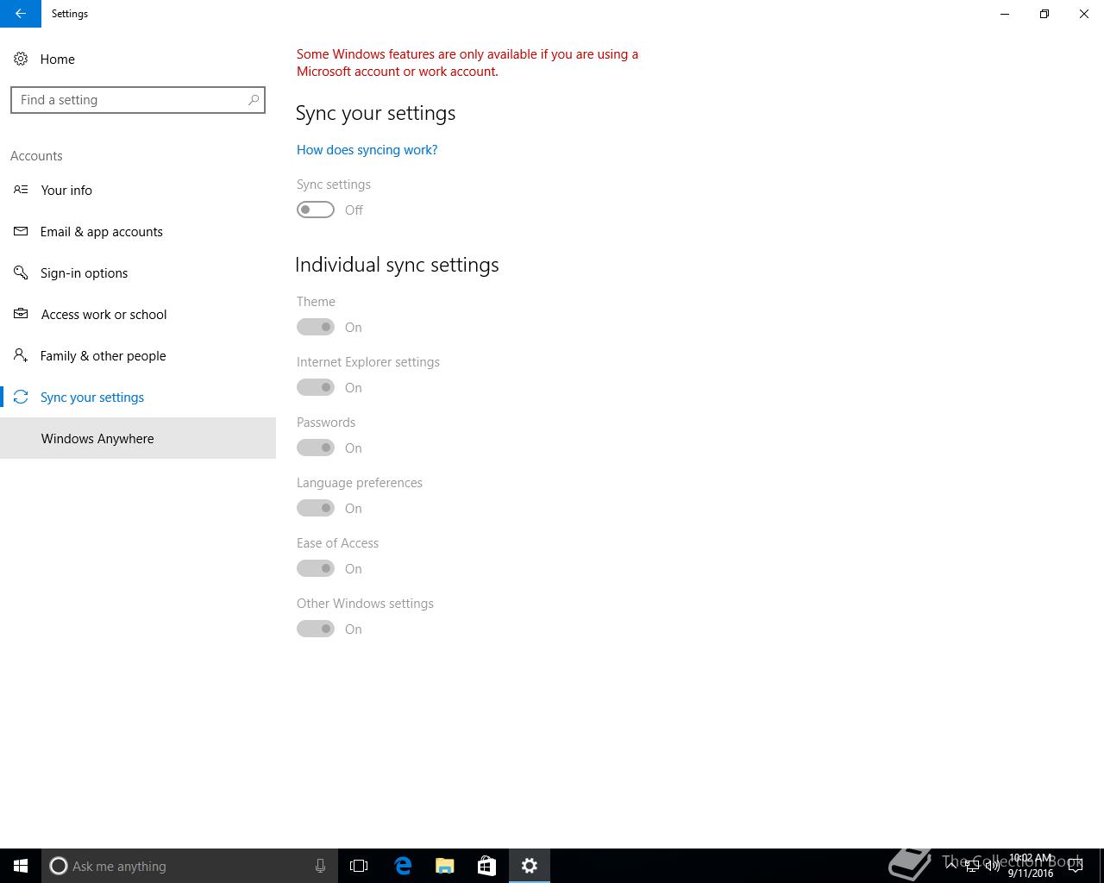The image size is (1104, 883).
Task: Click the Sync your settings arrows icon
Action: [x=21, y=397]
